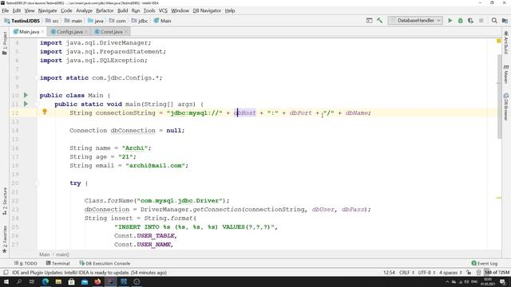Open the Maven side panel
511x287 pixels.
[505, 74]
